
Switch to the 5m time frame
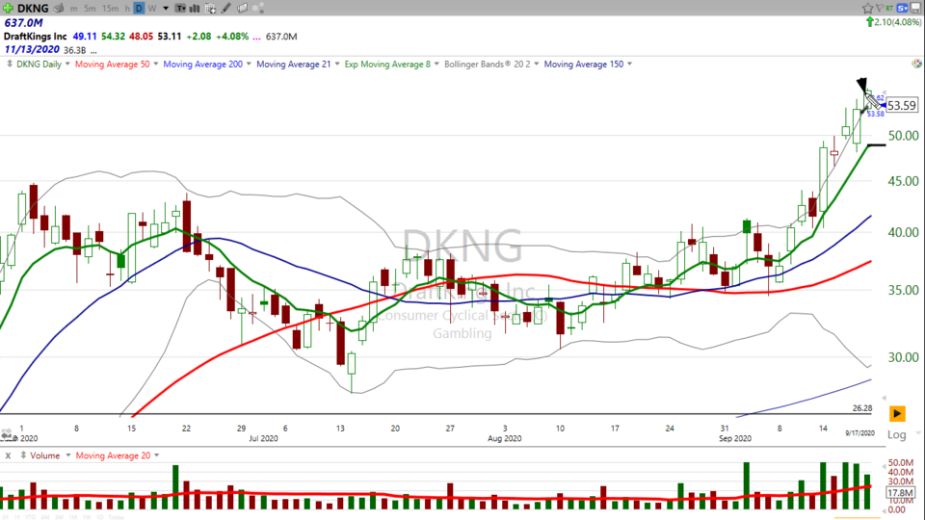click(90, 9)
